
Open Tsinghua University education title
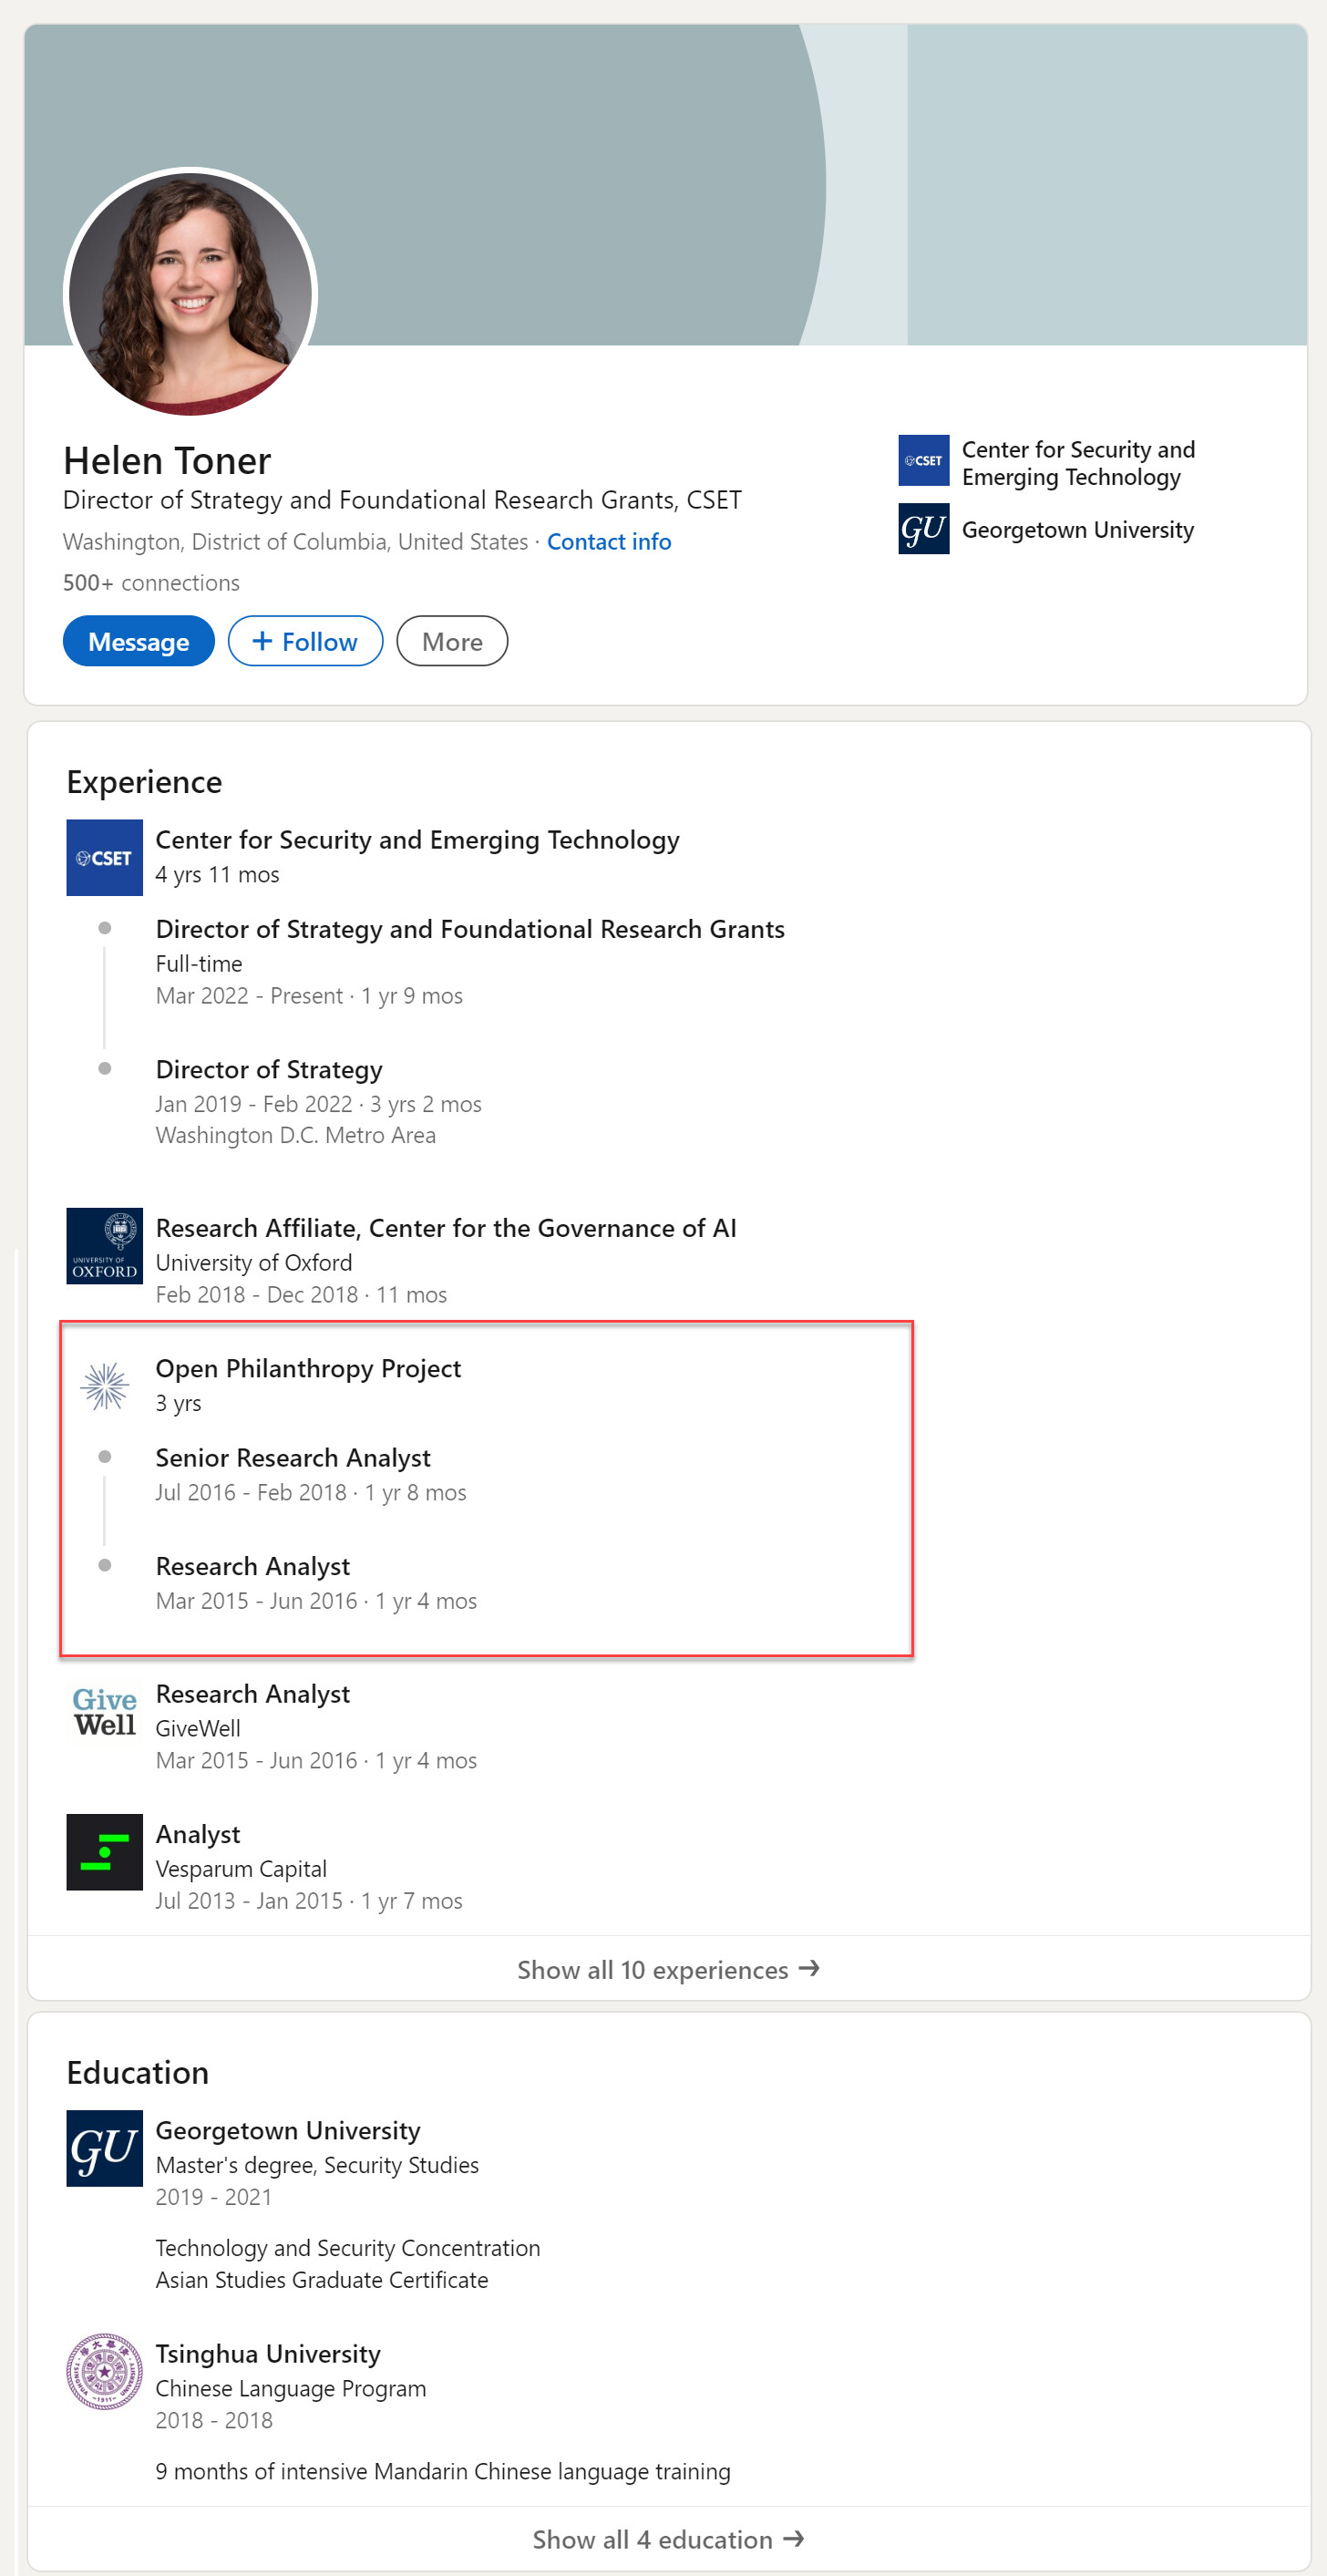(268, 2353)
